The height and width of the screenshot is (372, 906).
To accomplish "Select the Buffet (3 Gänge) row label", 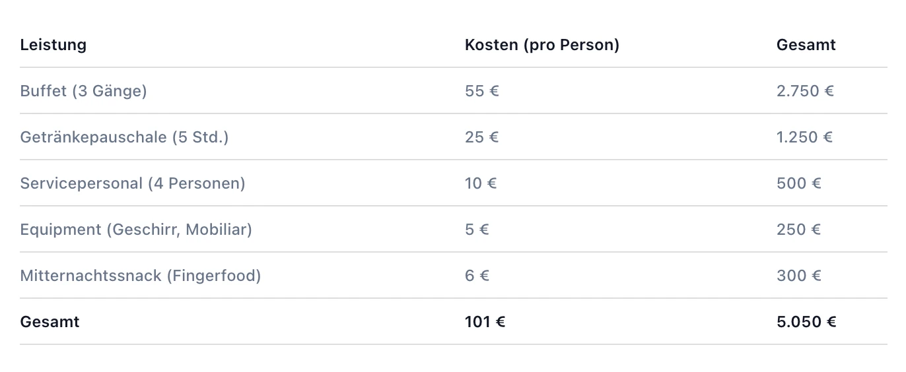I will [x=84, y=91].
